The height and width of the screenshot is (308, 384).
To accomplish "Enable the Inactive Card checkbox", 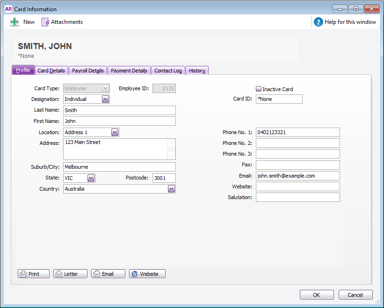I will (x=259, y=89).
